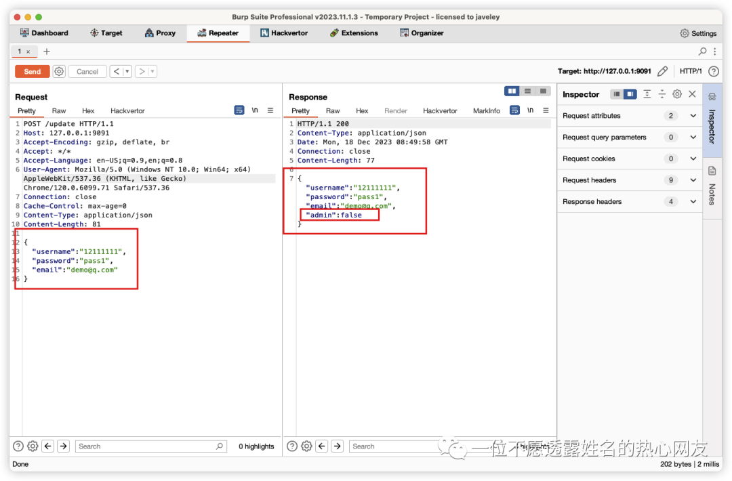Toggle request non-printable characters \n
732x481 pixels.
point(255,110)
